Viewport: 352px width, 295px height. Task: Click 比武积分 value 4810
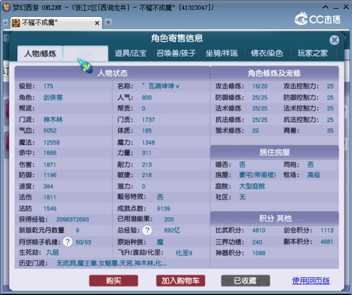259,230
